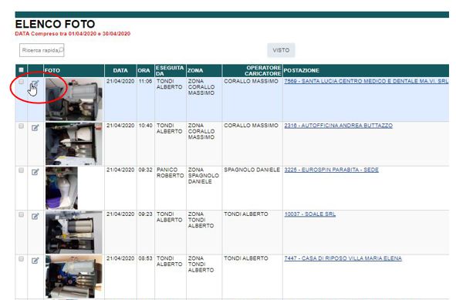This screenshot has width=456, height=300.
Task: Click CORALLO MASSIMO operator in the 11:06 row
Action: coord(251,82)
